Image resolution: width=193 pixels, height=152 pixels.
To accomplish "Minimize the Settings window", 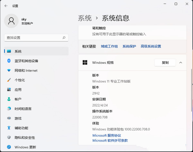I will (x=165, y=4).
